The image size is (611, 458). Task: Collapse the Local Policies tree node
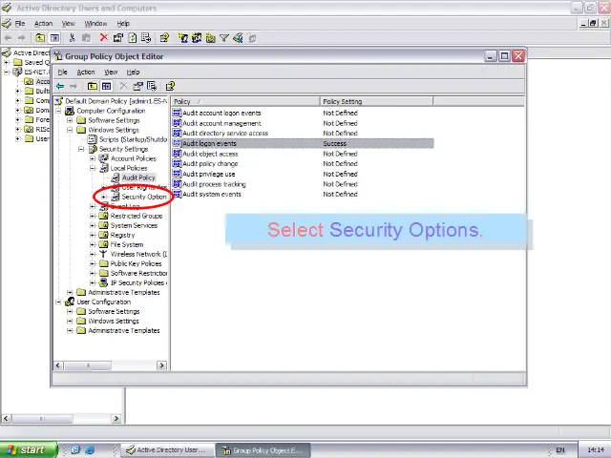point(93,168)
